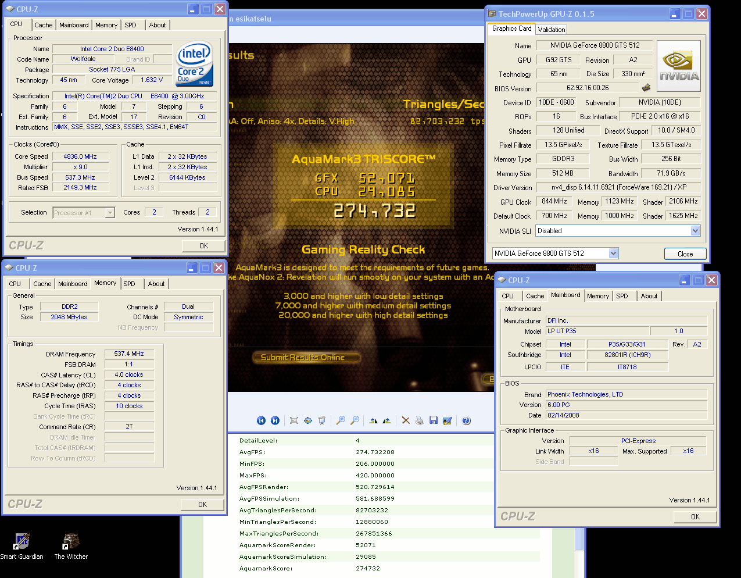Click the NVIDIA logo in GPU-Z
Screen dimensions: 741x578
(678, 66)
